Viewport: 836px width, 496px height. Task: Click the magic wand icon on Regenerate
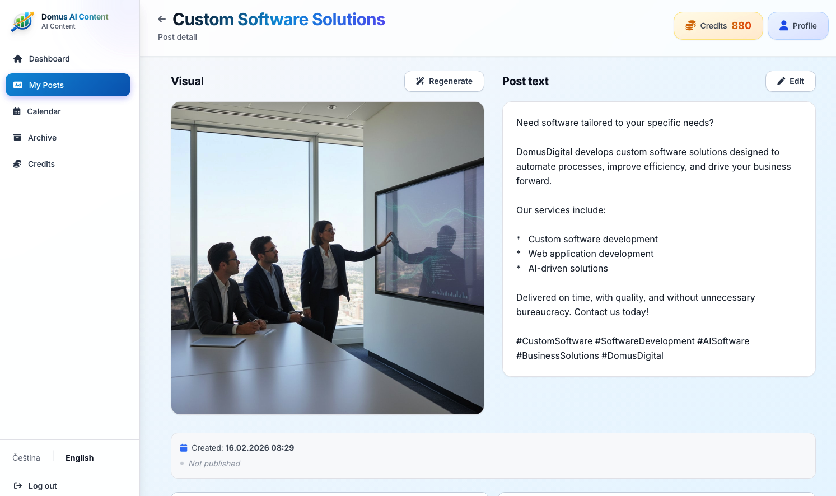coord(419,81)
